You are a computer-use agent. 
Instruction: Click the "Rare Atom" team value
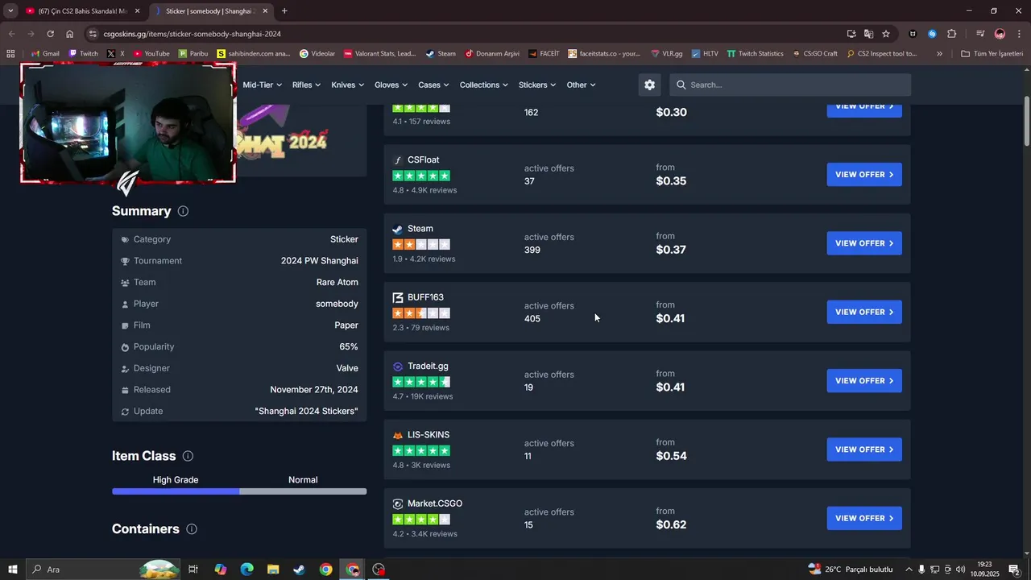coord(337,283)
